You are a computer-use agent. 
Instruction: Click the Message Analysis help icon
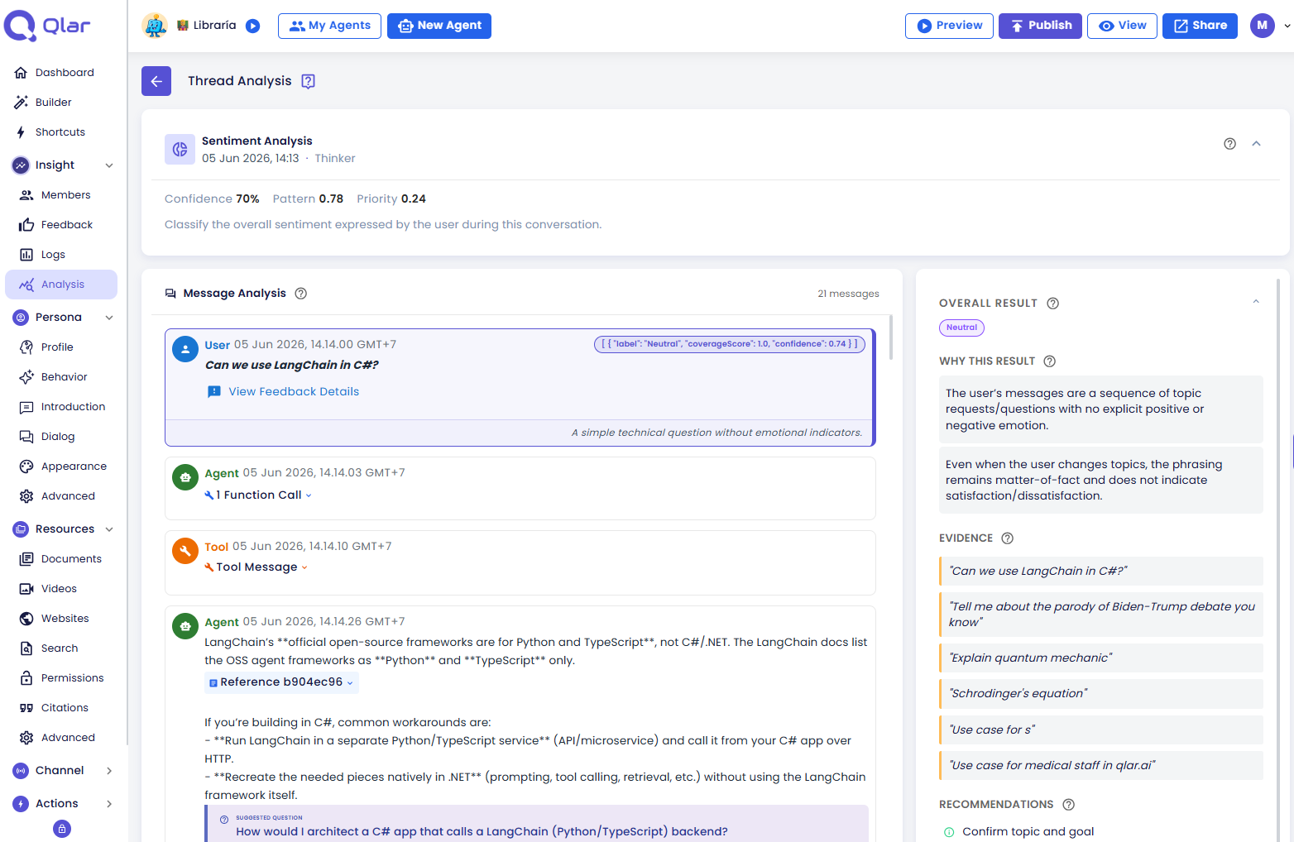301,293
